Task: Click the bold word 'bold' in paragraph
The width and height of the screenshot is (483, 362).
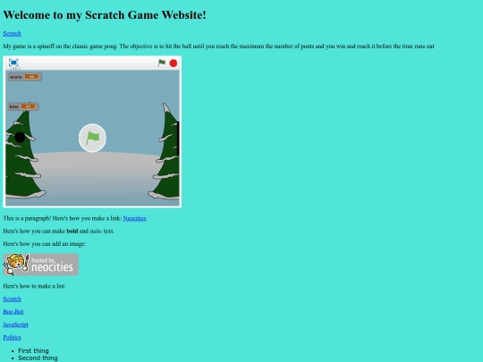Action: pyautogui.click(x=72, y=232)
